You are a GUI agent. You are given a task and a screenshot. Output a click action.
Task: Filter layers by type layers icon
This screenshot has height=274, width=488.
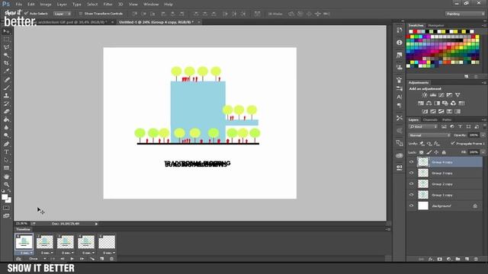[460, 126]
